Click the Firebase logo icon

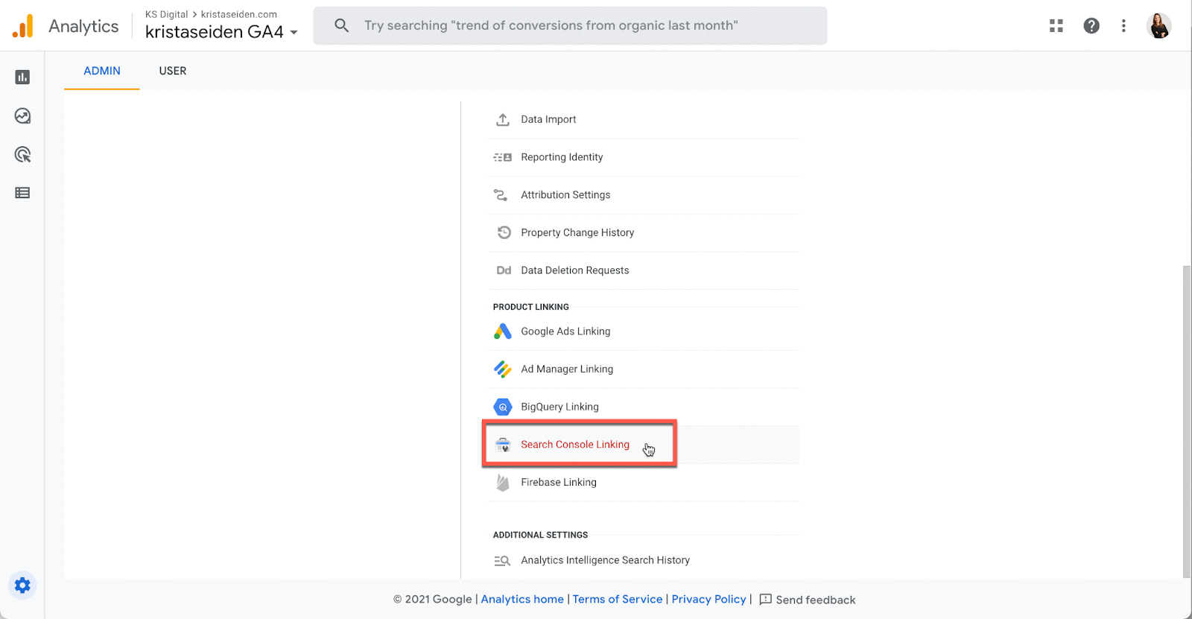503,483
